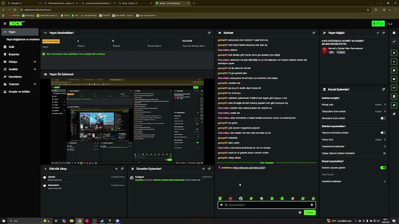Toggle stream preview widget in right toolbar

click(394, 53)
